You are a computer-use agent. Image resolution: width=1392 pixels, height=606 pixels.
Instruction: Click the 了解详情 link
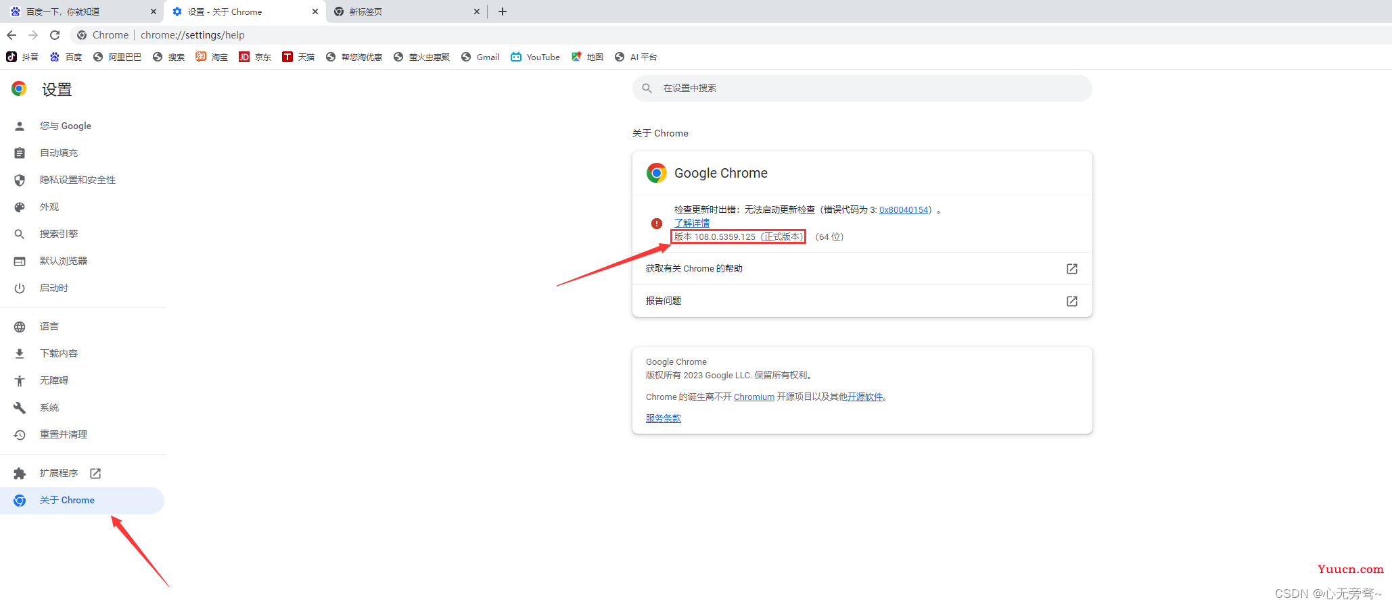[691, 223]
